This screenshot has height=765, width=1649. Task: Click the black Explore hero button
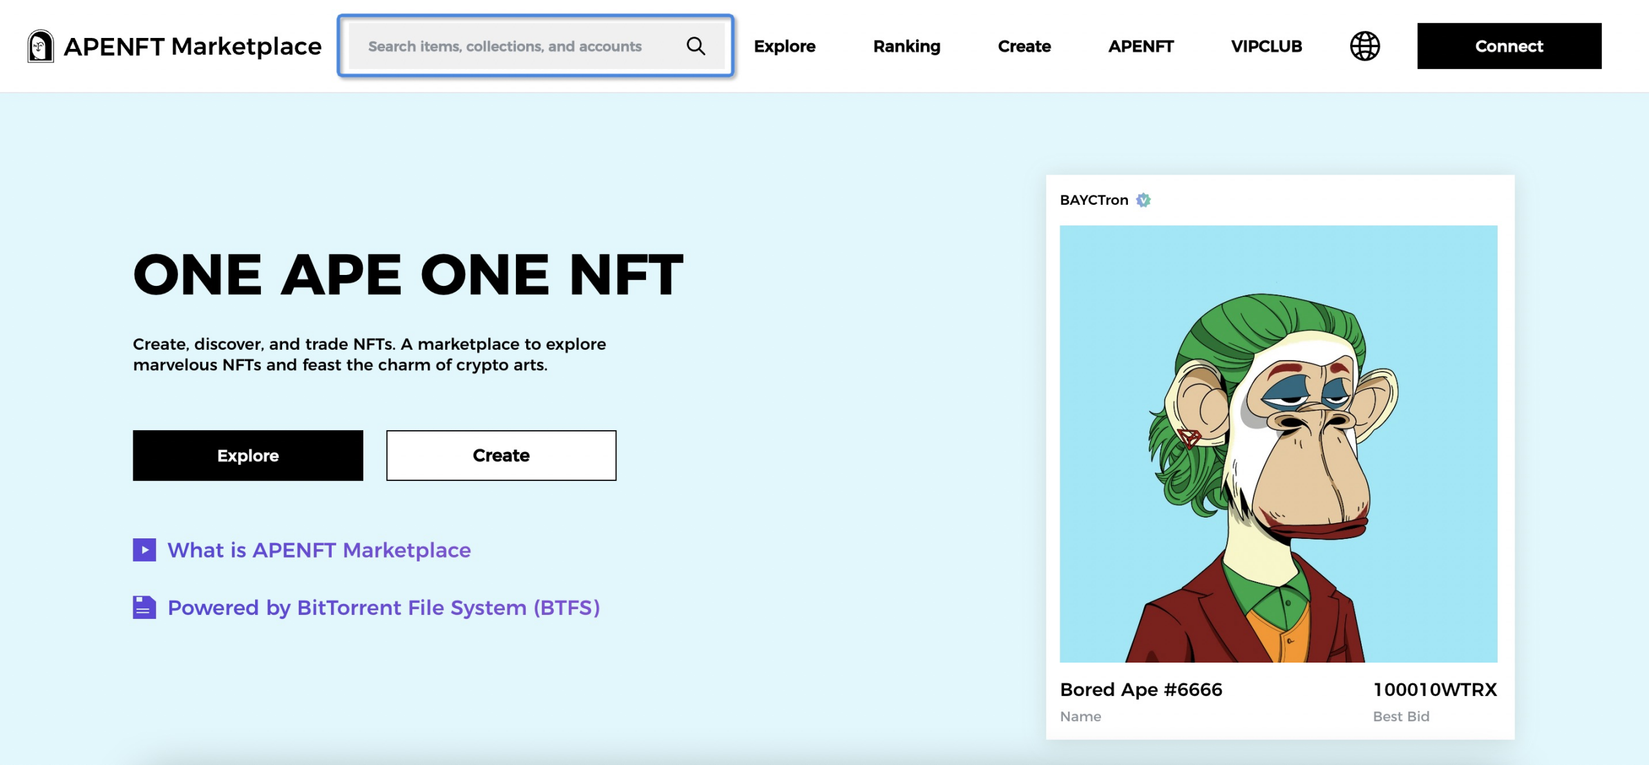tap(248, 455)
